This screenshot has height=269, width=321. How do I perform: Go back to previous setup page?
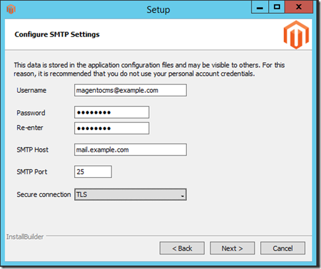(x=182, y=248)
